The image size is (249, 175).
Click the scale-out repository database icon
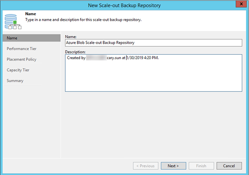pyautogui.click(x=13, y=21)
